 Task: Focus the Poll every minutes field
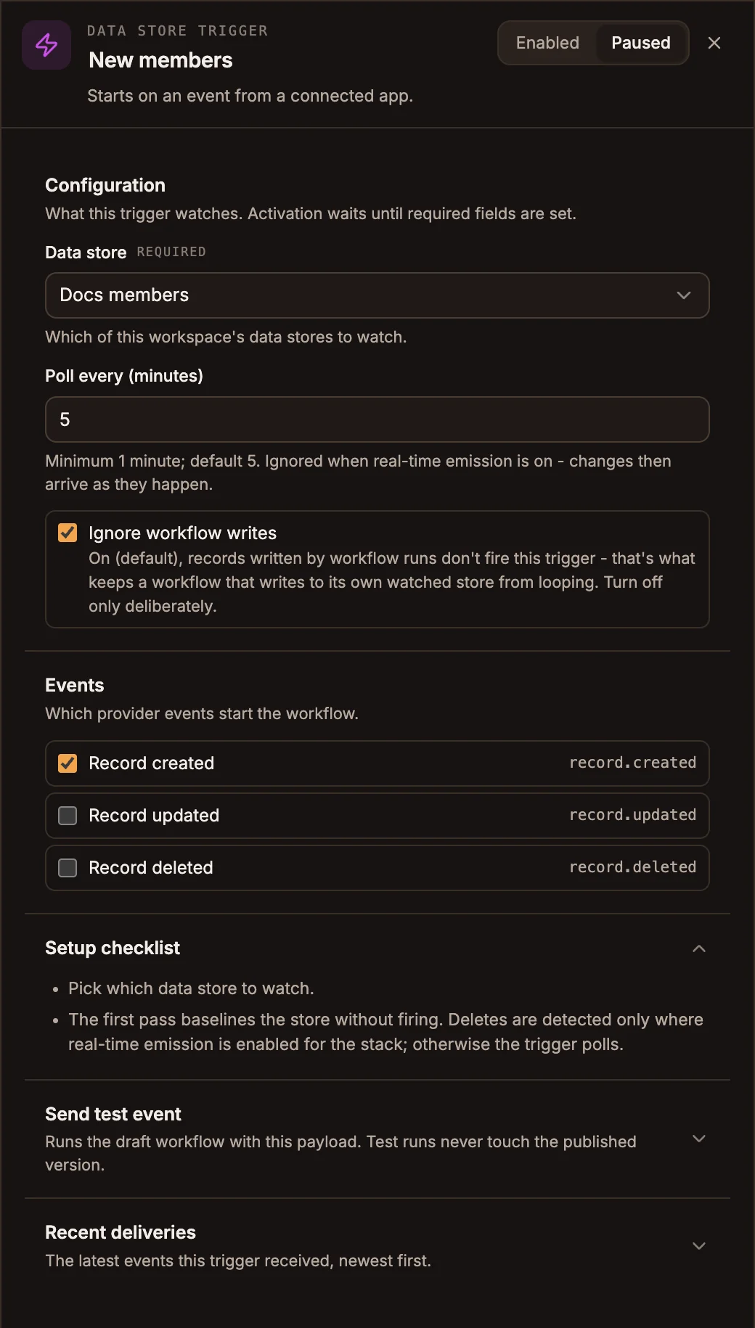[377, 419]
